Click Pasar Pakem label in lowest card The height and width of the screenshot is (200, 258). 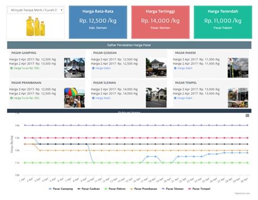coord(223,28)
